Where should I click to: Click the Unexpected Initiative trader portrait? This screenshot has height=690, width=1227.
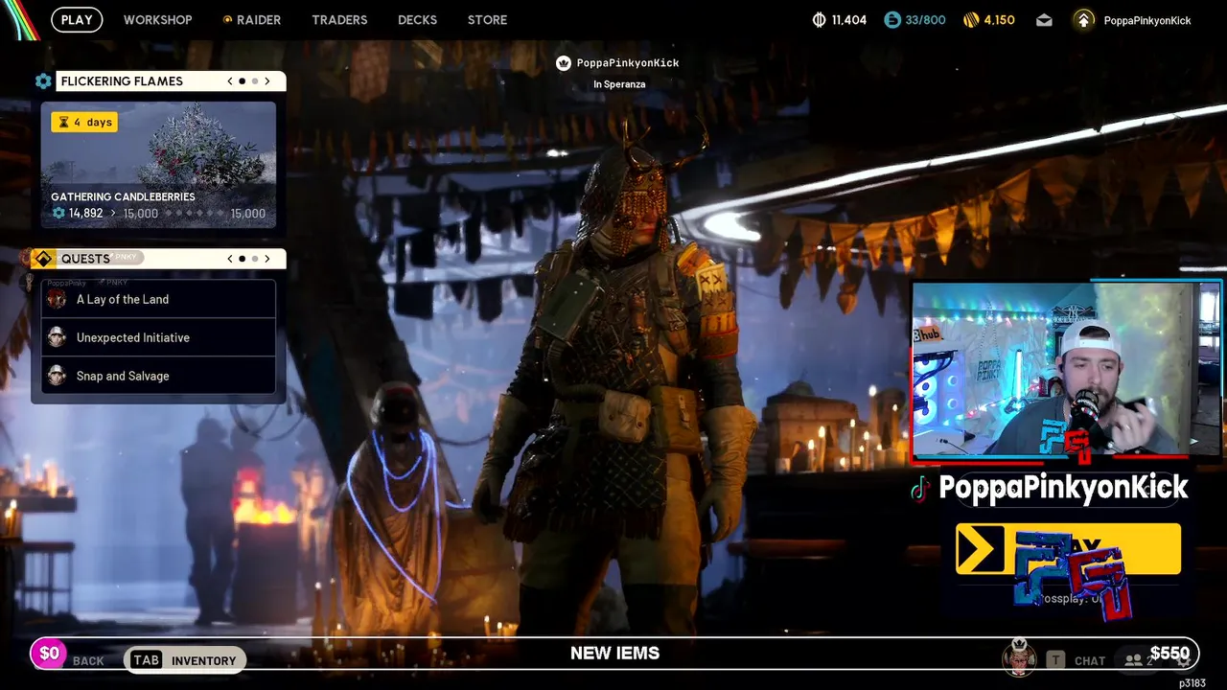(x=57, y=337)
